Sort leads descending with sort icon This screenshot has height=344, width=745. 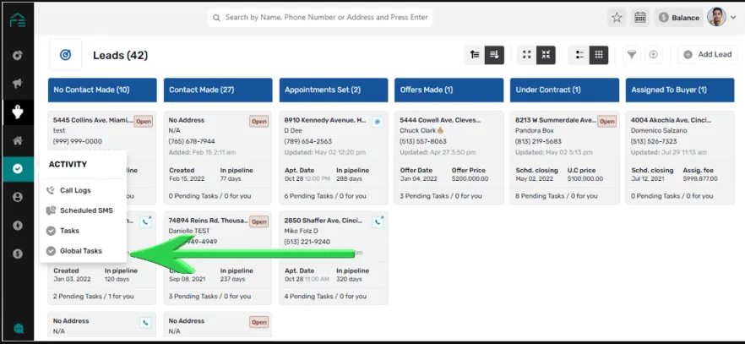click(x=494, y=54)
